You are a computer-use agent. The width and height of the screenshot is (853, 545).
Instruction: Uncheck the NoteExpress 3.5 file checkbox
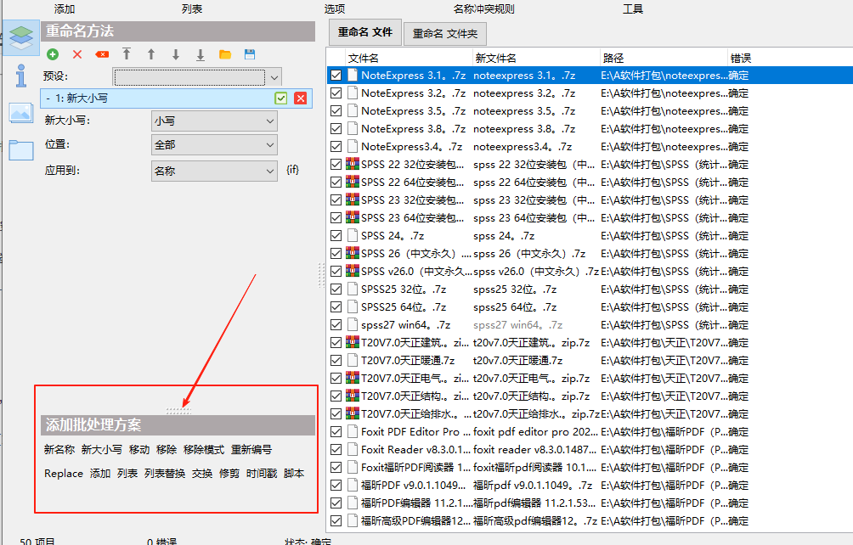(336, 111)
